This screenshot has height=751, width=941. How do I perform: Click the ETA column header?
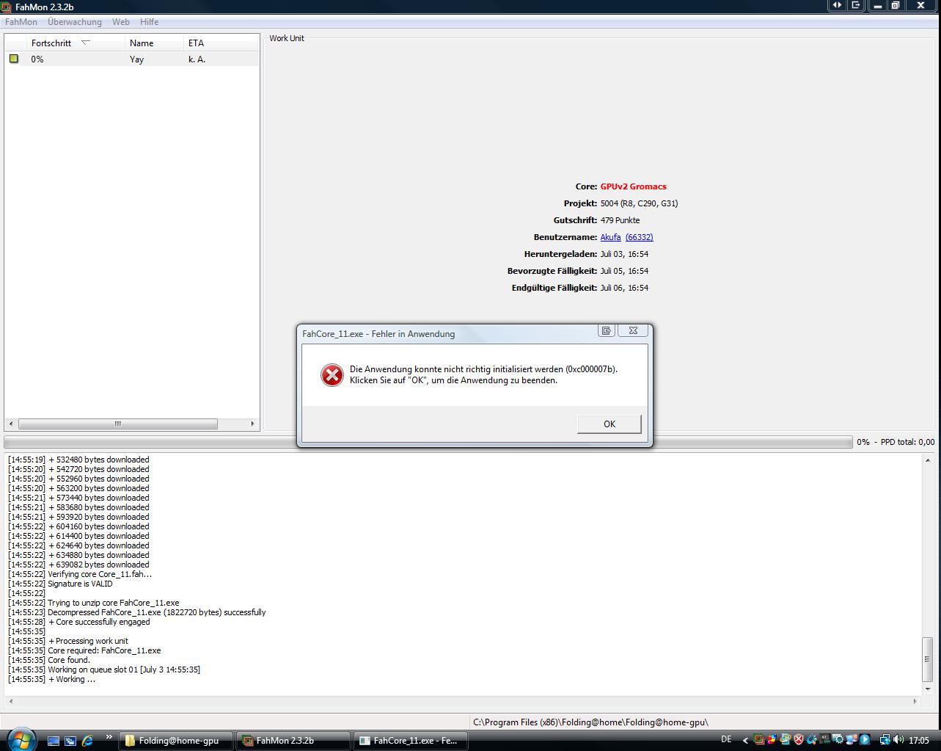[221, 43]
